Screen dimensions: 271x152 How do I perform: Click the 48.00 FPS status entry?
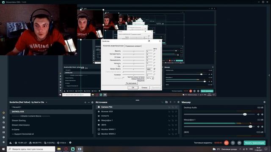(x=36, y=143)
